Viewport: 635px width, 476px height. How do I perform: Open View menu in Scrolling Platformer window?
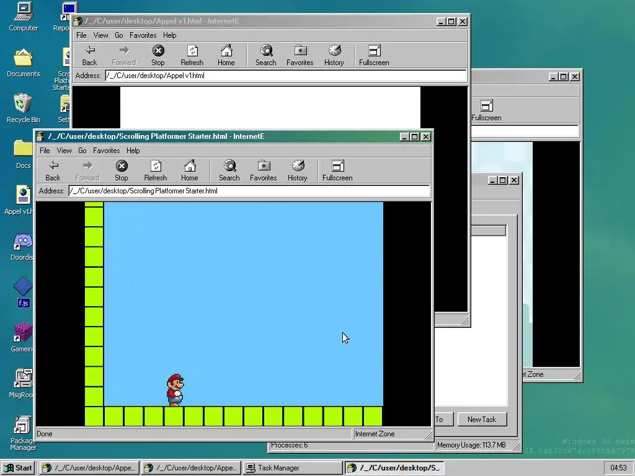pyautogui.click(x=64, y=151)
